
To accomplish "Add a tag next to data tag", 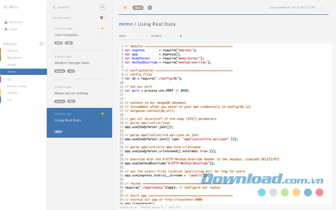I will (x=150, y=8).
